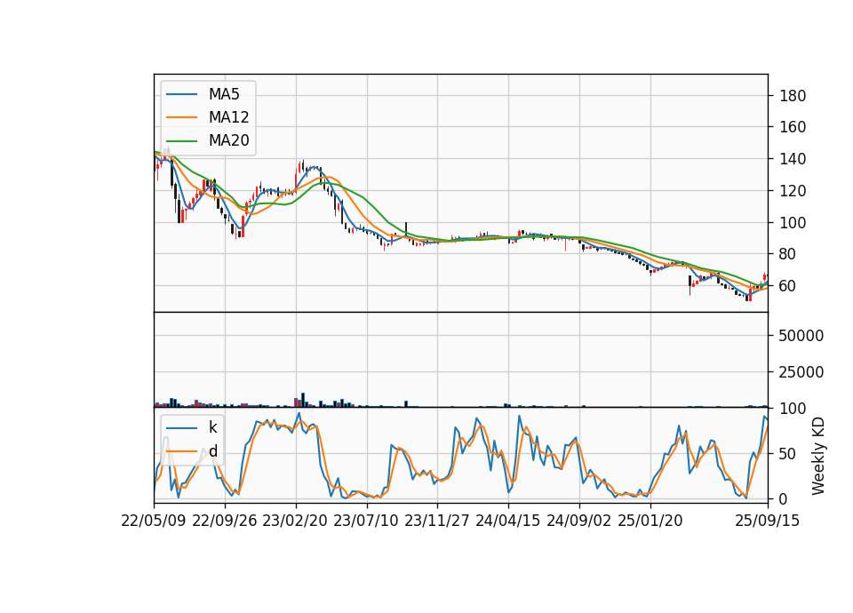Click the 120 price axis label
This screenshot has height=613, width=853.
pos(793,191)
